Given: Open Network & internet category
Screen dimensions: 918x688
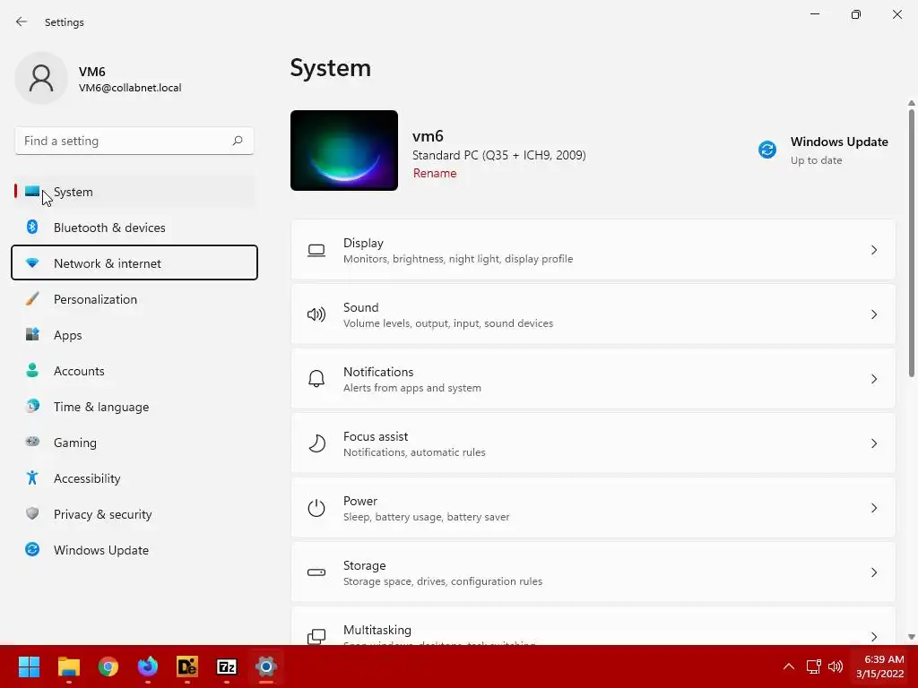Looking at the screenshot, I should [134, 262].
